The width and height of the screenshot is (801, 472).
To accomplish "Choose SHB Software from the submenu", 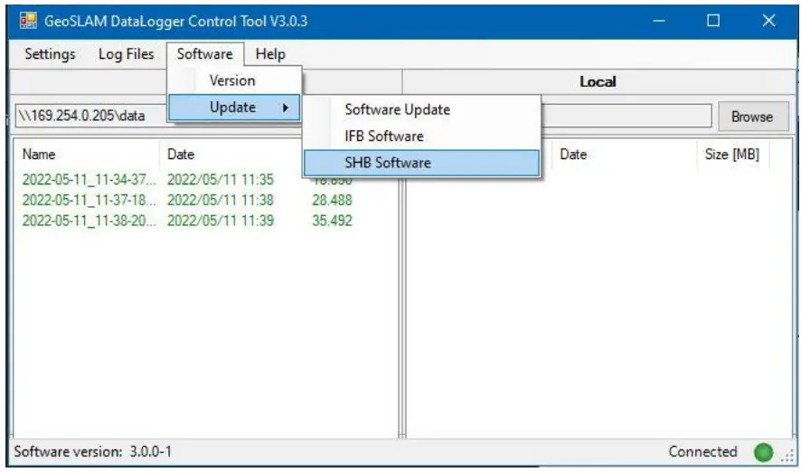I will [421, 163].
